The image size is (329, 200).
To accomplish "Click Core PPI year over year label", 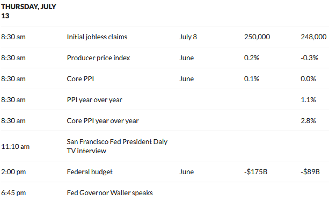I will click(103, 121).
